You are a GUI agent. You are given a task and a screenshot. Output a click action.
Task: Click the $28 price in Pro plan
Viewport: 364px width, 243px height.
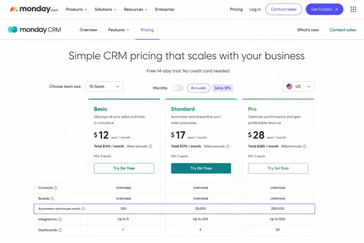[x=256, y=135]
